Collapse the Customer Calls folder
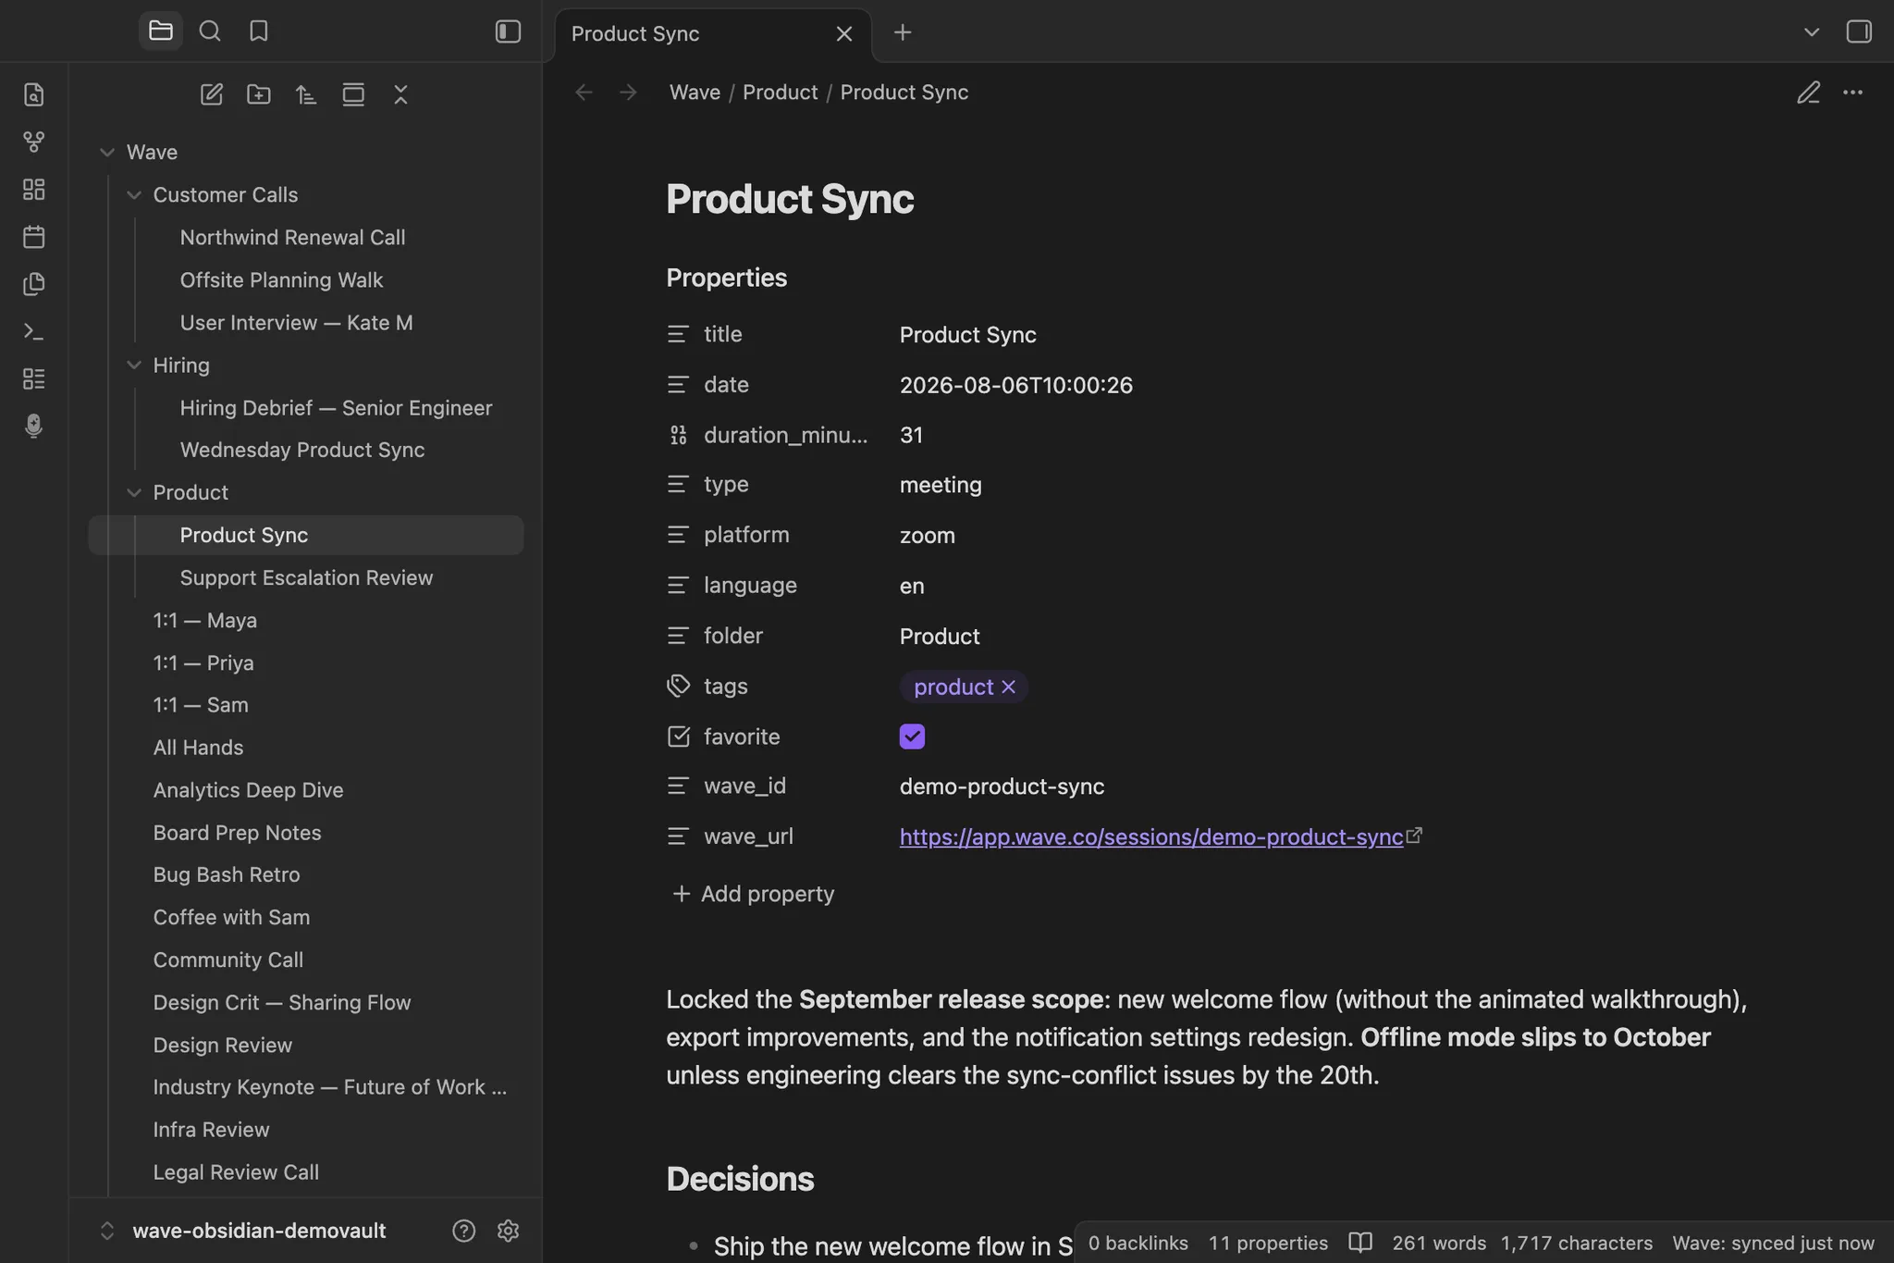The width and height of the screenshot is (1894, 1263). coord(134,195)
